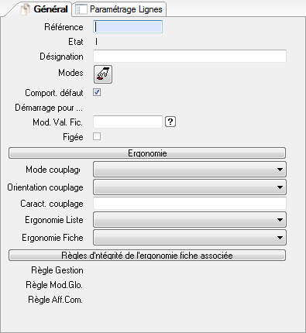
Task: Focus the Référence input field
Action: pos(128,26)
